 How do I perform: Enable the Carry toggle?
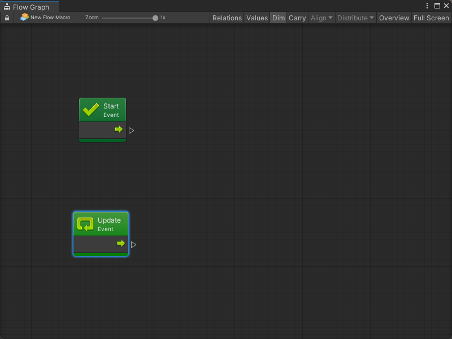297,18
